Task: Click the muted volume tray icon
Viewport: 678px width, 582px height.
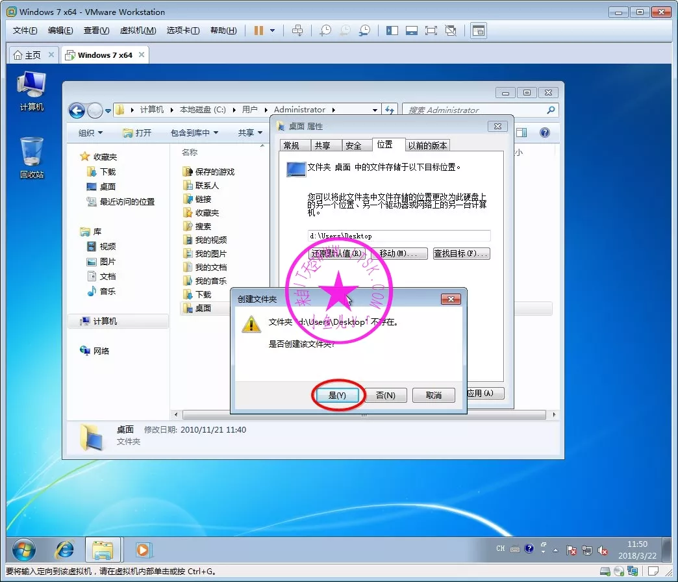Action: tap(602, 550)
